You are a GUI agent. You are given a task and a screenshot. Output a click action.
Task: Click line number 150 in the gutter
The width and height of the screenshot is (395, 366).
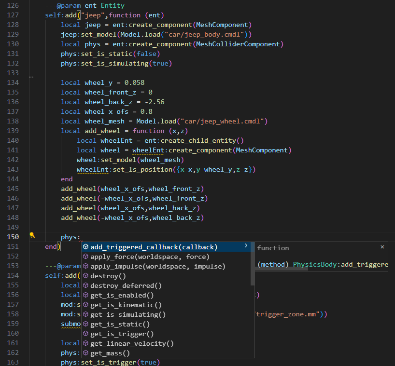13,237
